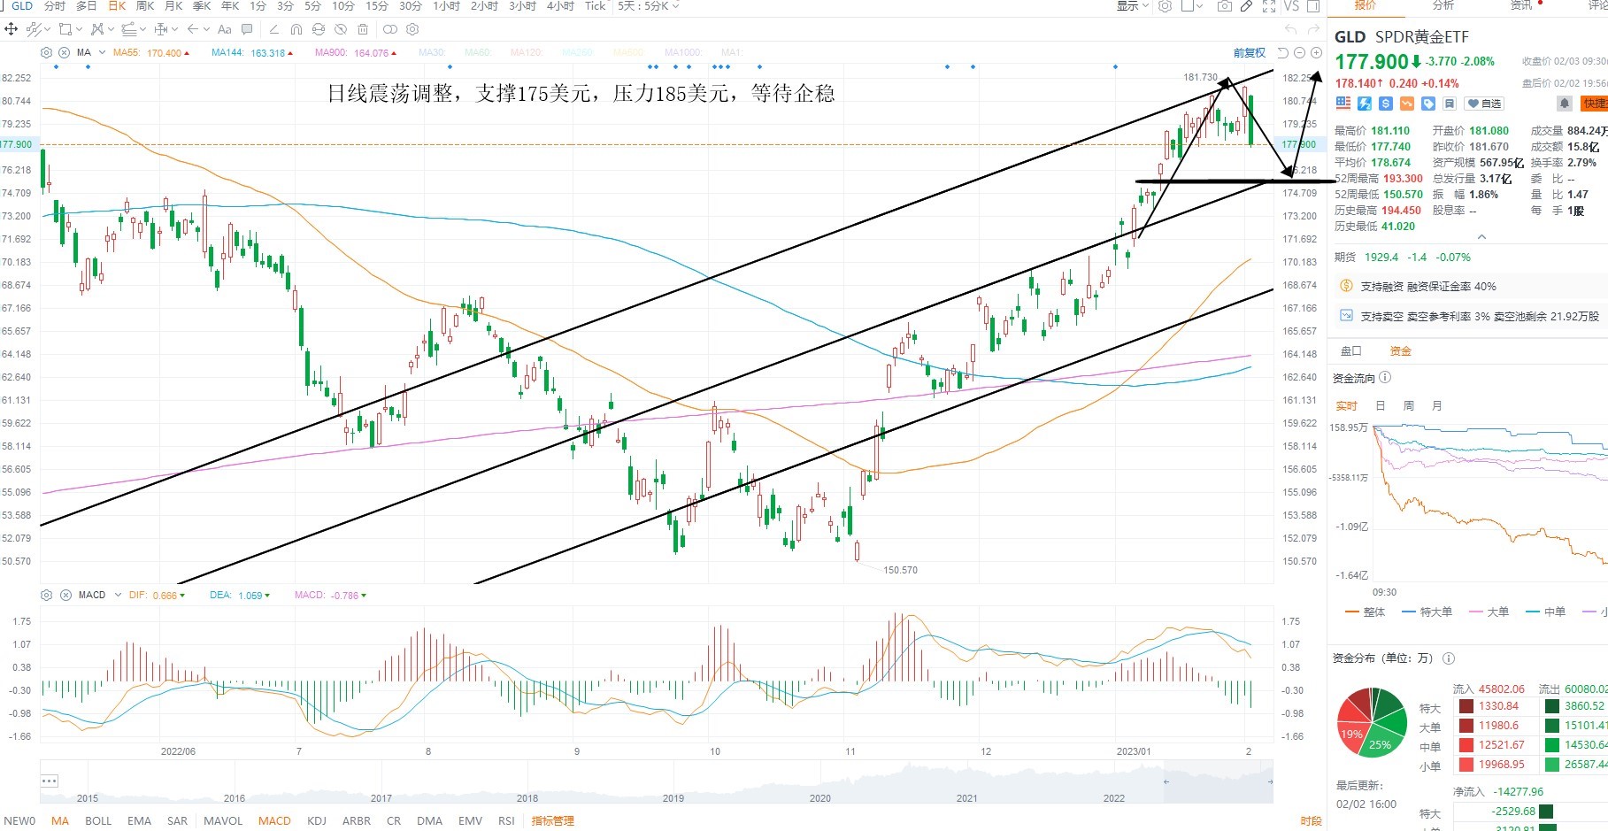Click the blue lightning quick-trade icon
The width and height of the screenshot is (1608, 831).
point(1365,104)
